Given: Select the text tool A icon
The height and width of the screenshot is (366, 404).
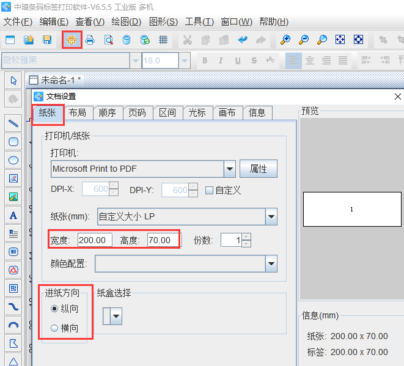Looking at the screenshot, I should pyautogui.click(x=13, y=215).
